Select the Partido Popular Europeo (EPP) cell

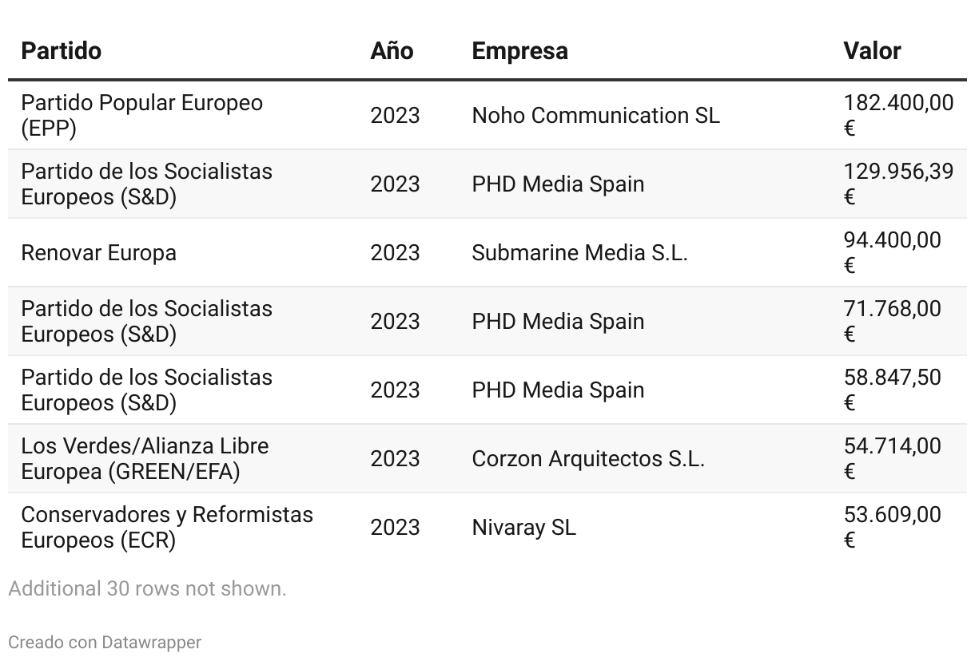pyautogui.click(x=141, y=115)
